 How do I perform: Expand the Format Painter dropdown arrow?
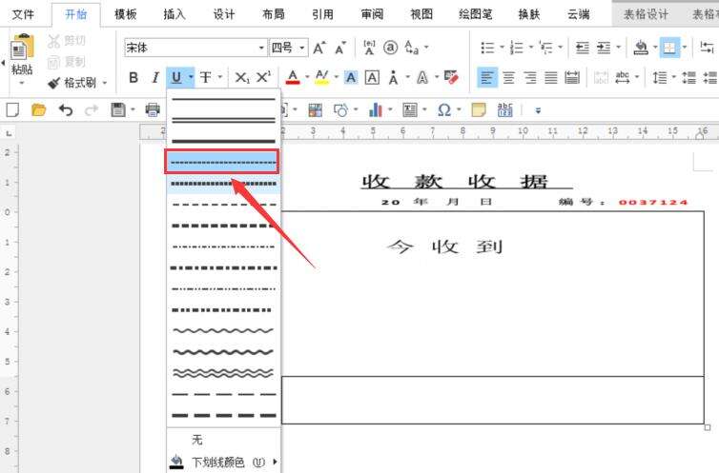(x=105, y=83)
